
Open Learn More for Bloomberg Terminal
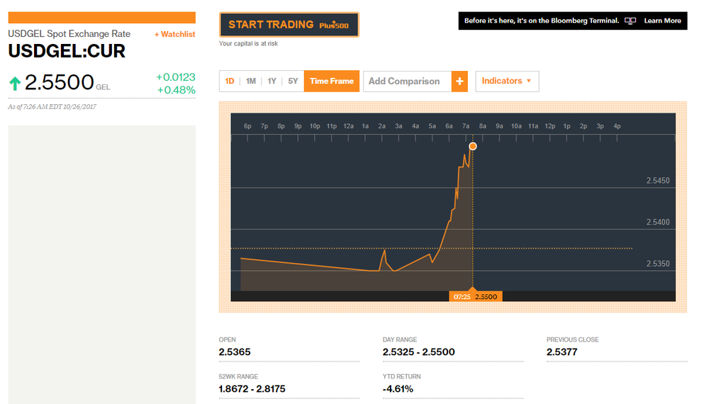point(663,21)
